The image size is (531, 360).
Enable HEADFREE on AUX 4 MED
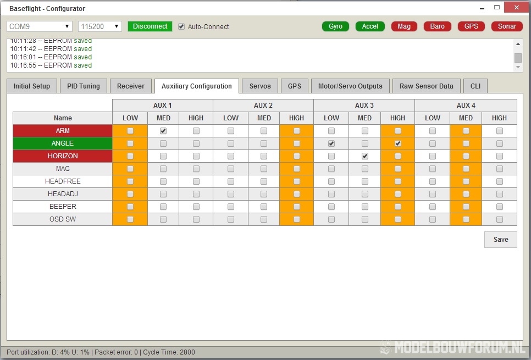(x=466, y=181)
